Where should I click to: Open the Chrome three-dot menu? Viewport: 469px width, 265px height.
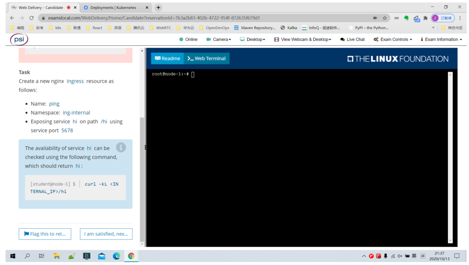click(x=460, y=18)
